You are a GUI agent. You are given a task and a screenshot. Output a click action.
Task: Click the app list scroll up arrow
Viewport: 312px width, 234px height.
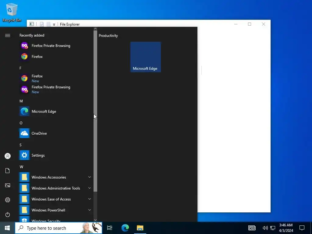point(95,29)
